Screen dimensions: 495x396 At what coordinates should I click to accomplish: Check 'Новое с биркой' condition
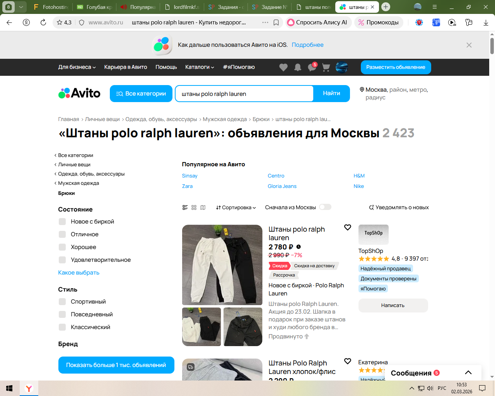pyautogui.click(x=62, y=222)
